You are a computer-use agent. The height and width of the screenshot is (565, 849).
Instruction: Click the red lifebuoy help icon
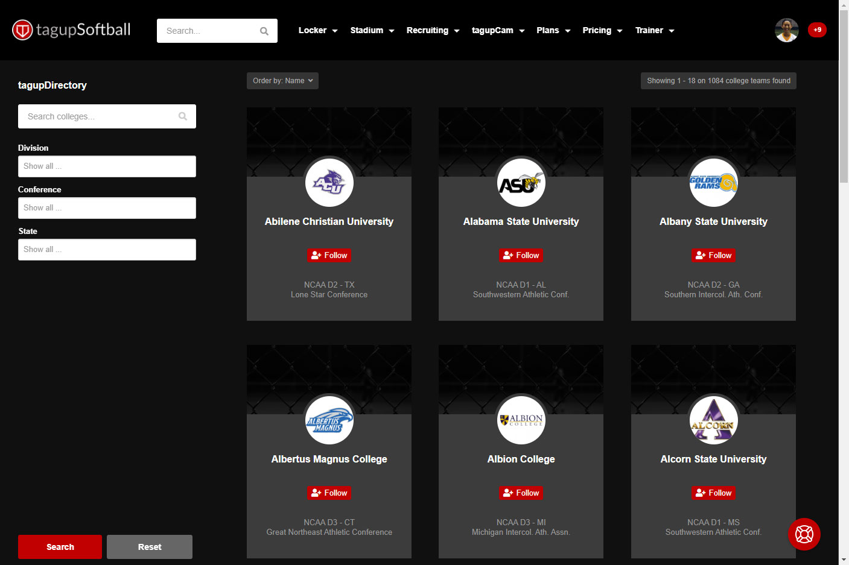(804, 534)
